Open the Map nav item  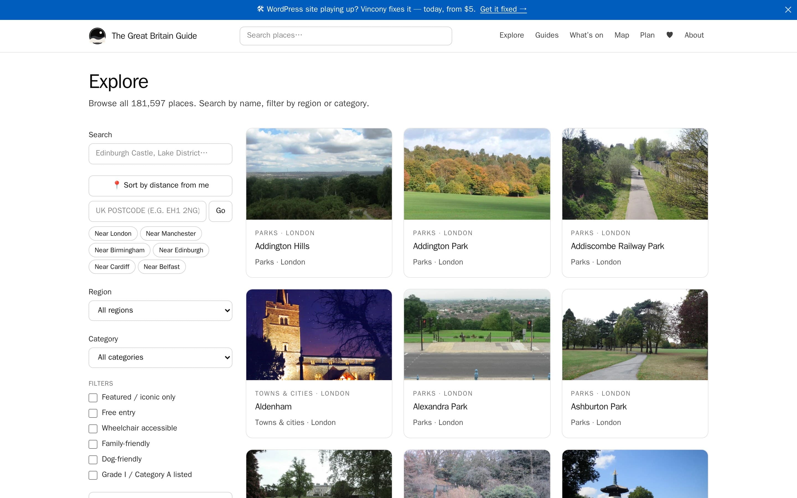tap(622, 35)
